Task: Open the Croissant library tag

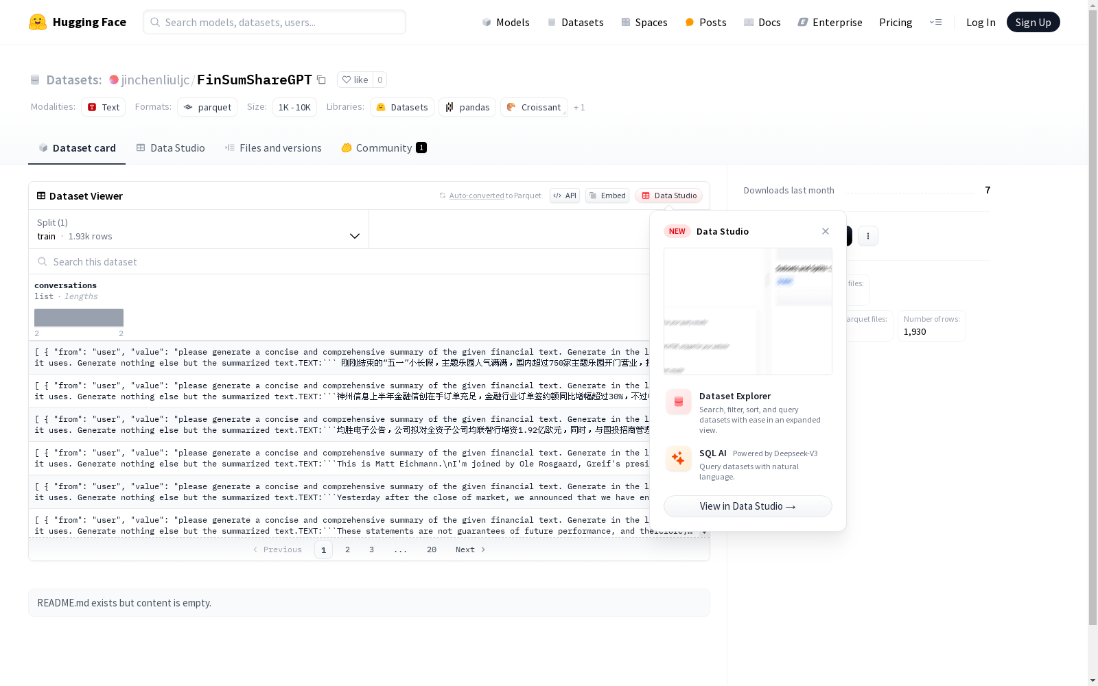Action: 534,107
